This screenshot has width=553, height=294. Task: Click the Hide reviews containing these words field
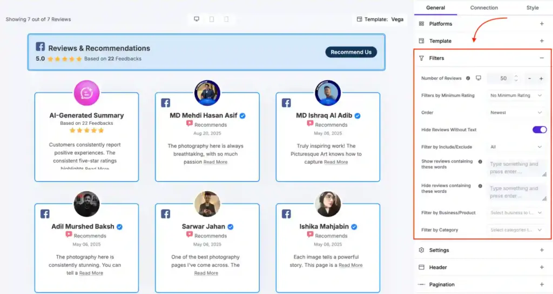(x=517, y=192)
